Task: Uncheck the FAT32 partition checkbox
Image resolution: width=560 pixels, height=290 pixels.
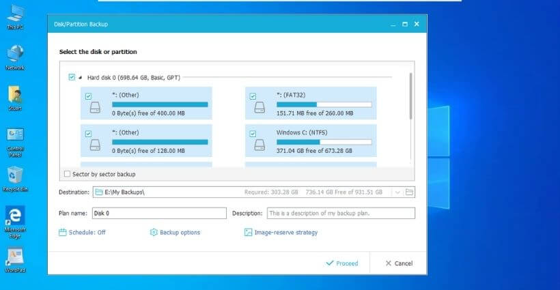Action: pyautogui.click(x=253, y=97)
